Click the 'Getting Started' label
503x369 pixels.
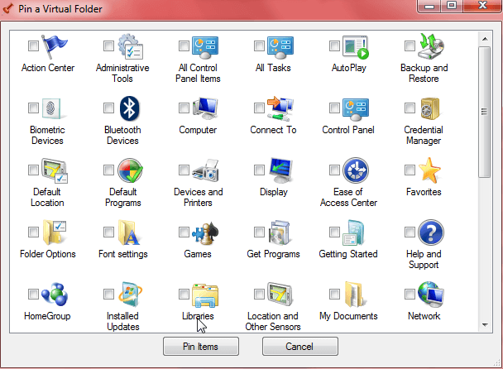click(x=348, y=254)
